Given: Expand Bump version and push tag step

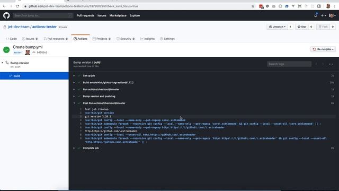Looking at the screenshot, I should pyautogui.click(x=99, y=97).
